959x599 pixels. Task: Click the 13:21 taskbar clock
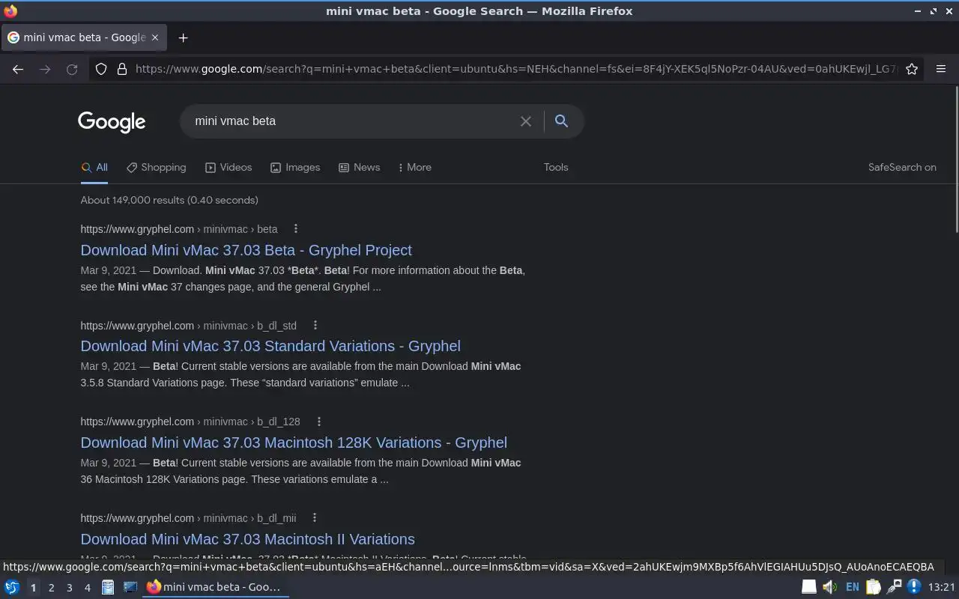(x=942, y=587)
